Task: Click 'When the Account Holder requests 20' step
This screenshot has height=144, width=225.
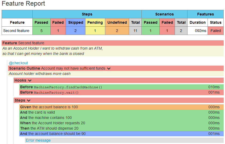Action: [x=121, y=123]
